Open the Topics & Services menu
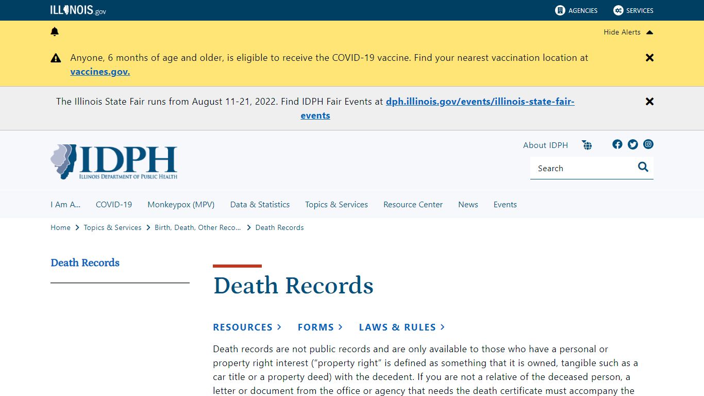The height and width of the screenshot is (396, 704). 336,204
